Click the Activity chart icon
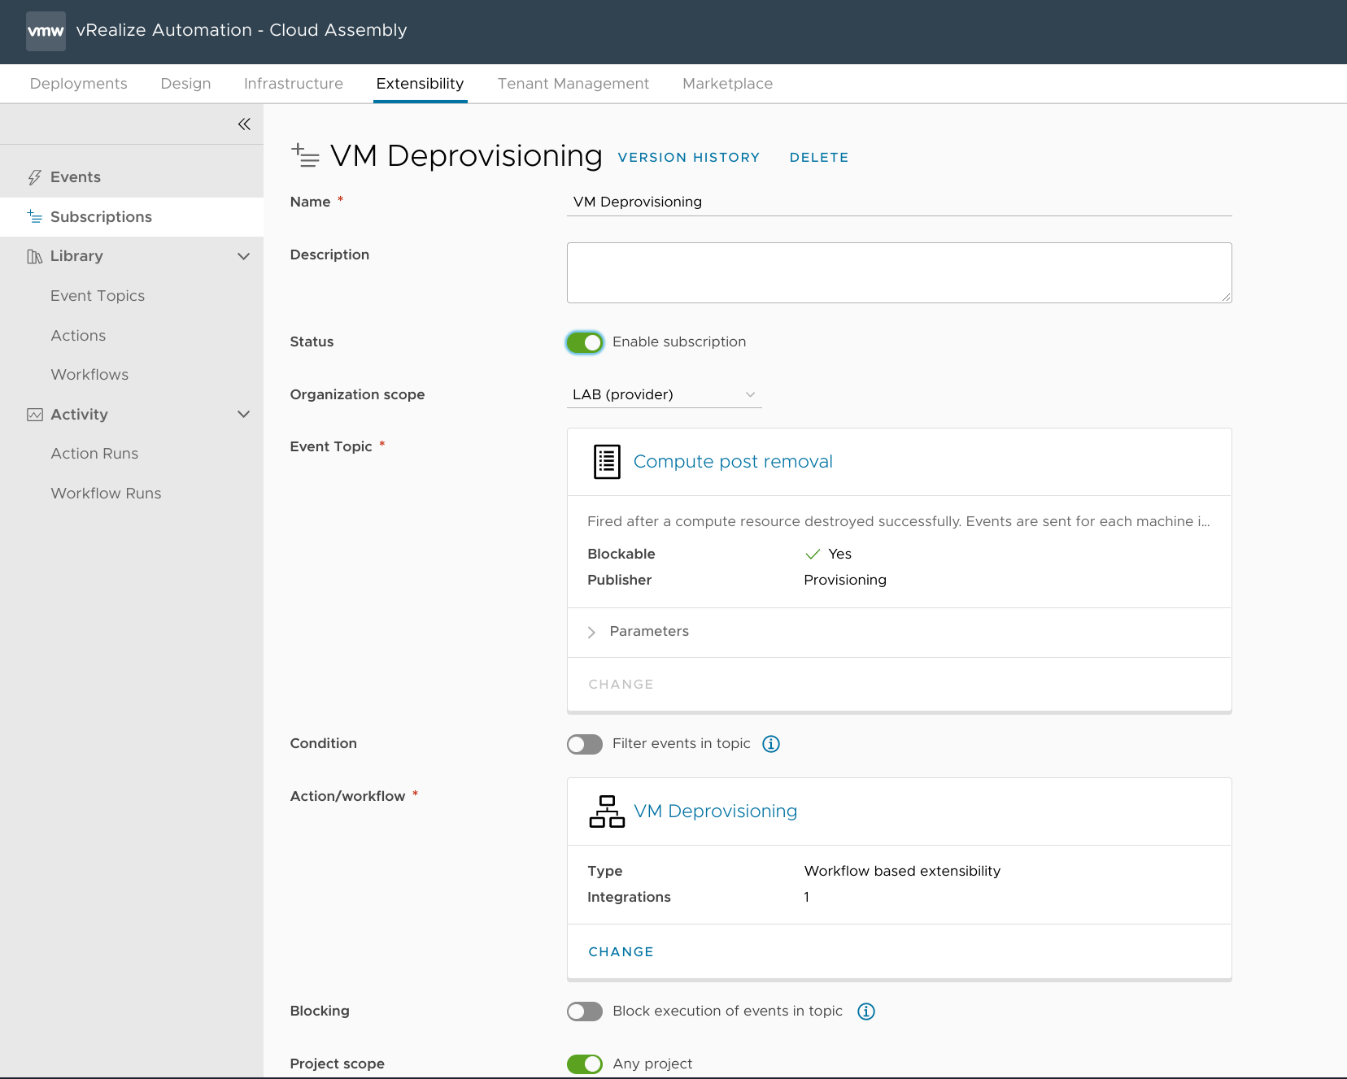This screenshot has height=1079, width=1347. point(35,415)
